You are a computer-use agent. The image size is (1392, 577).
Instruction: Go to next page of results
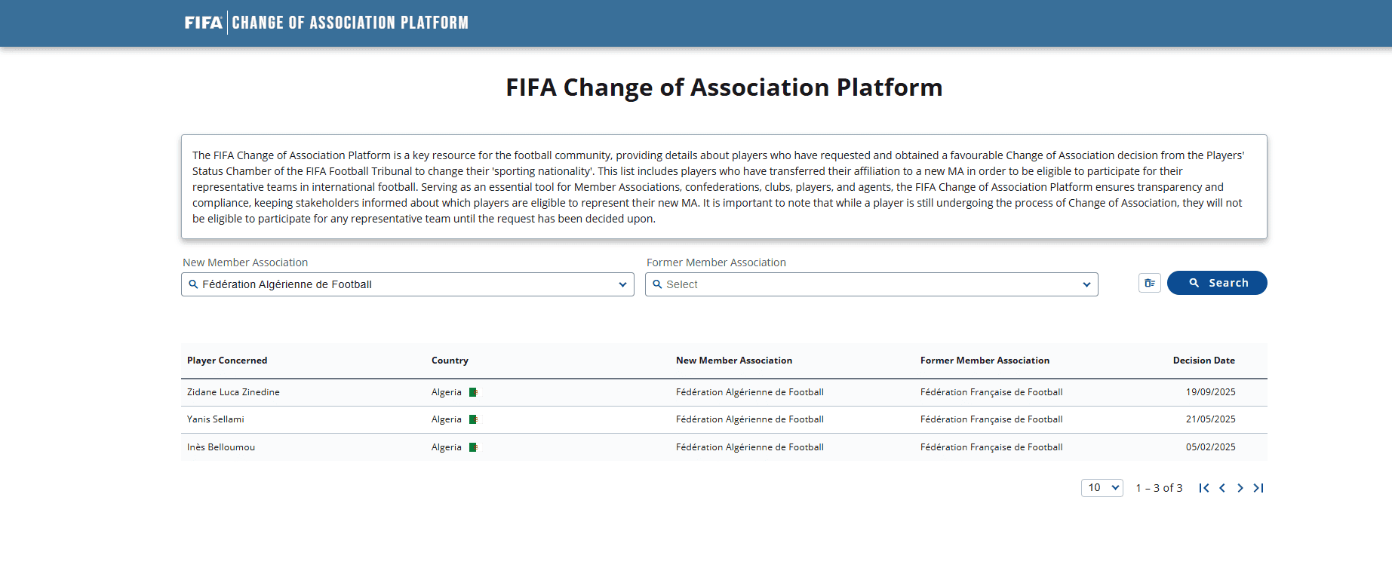1240,488
